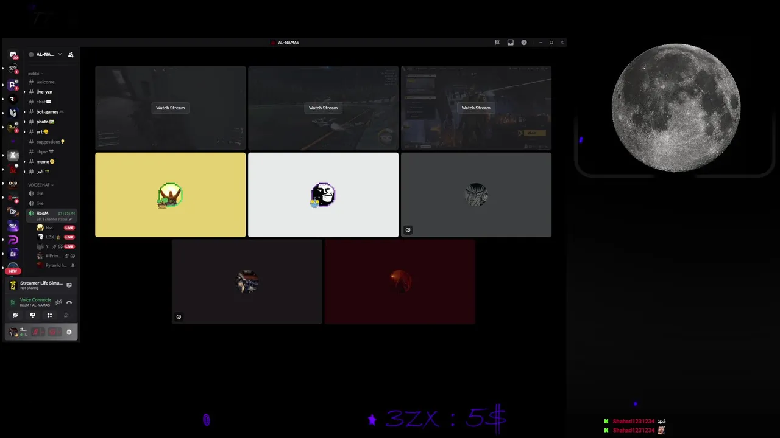
Task: Select the gray deafened participant tile
Action: point(476,195)
